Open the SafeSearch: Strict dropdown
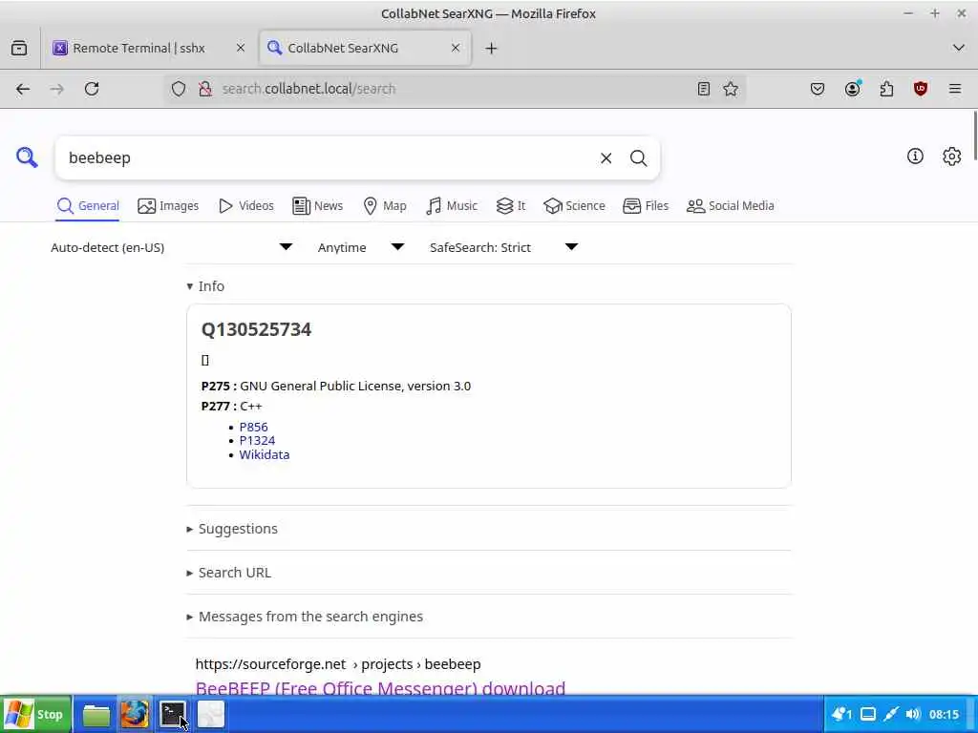 (504, 247)
